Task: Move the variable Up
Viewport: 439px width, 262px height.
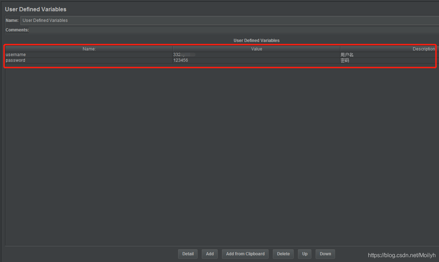Action: pyautogui.click(x=305, y=254)
